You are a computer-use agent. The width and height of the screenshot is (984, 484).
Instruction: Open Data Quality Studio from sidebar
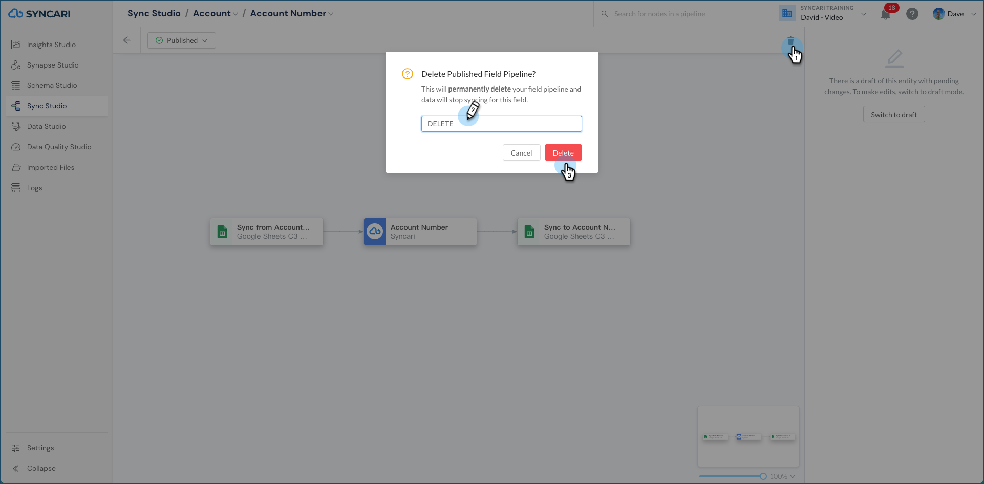coord(56,147)
